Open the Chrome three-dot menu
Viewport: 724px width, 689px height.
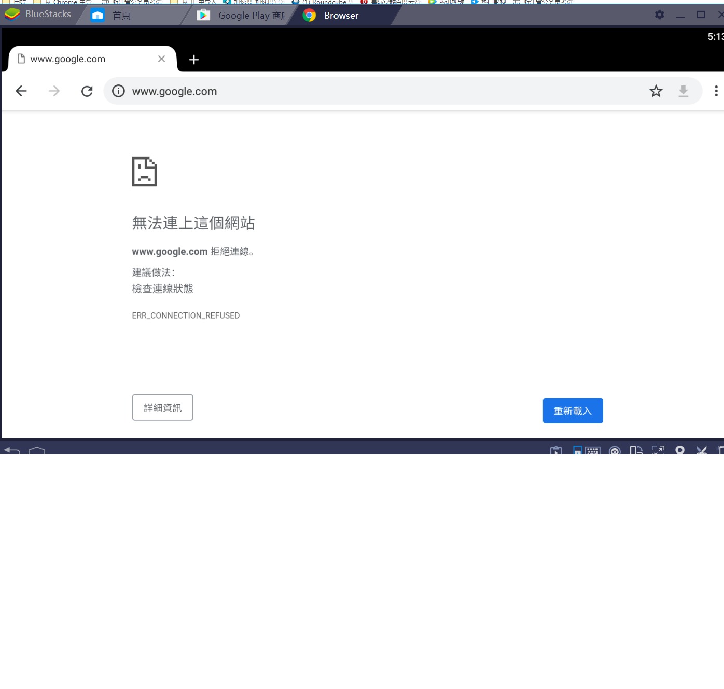coord(716,91)
